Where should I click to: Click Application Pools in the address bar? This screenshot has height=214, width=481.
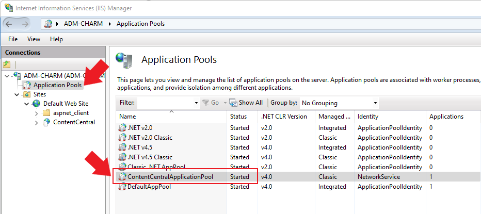[x=140, y=24]
